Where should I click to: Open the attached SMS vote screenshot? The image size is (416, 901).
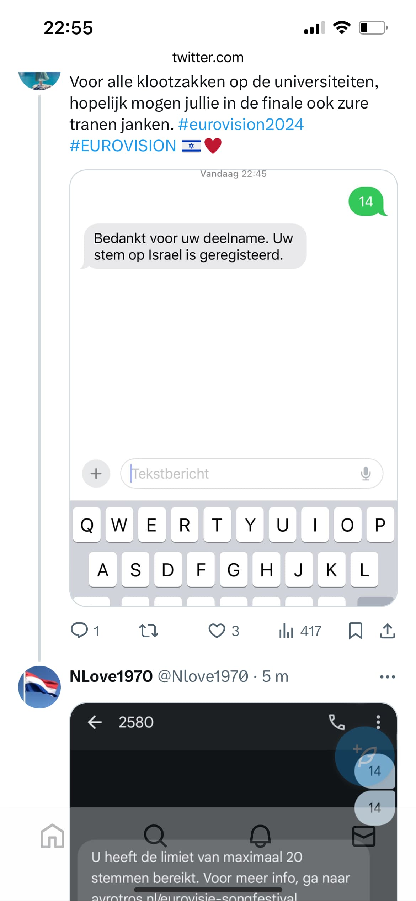233,356
